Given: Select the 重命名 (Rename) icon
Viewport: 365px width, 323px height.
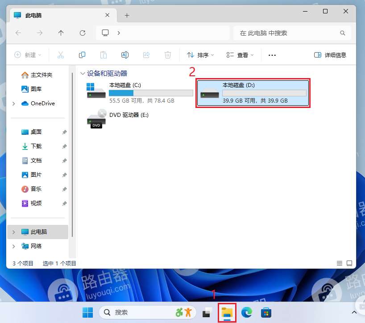Looking at the screenshot, I should coord(124,54).
